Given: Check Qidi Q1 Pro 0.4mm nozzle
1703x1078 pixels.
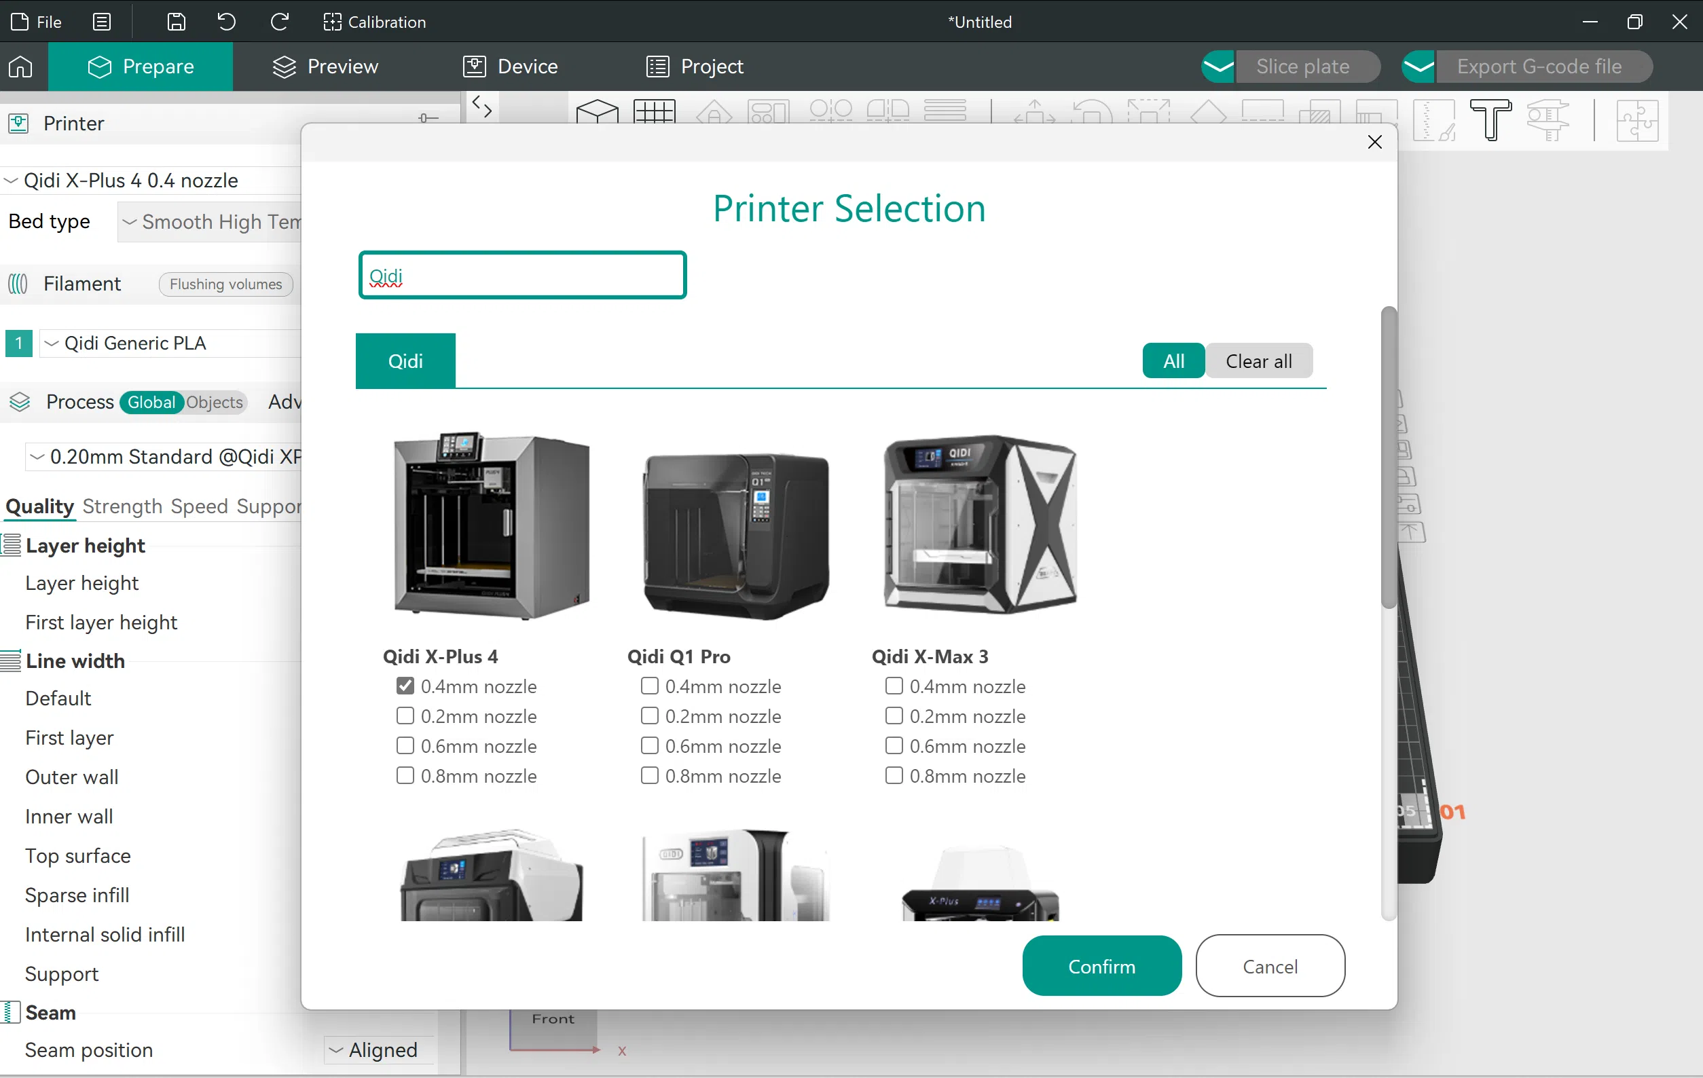Looking at the screenshot, I should [x=649, y=686].
